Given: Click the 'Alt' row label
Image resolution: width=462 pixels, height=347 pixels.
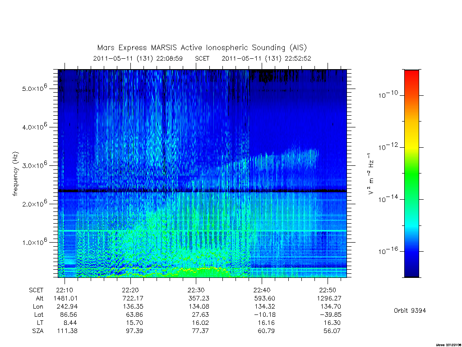Looking at the screenshot, I should 40,298.
